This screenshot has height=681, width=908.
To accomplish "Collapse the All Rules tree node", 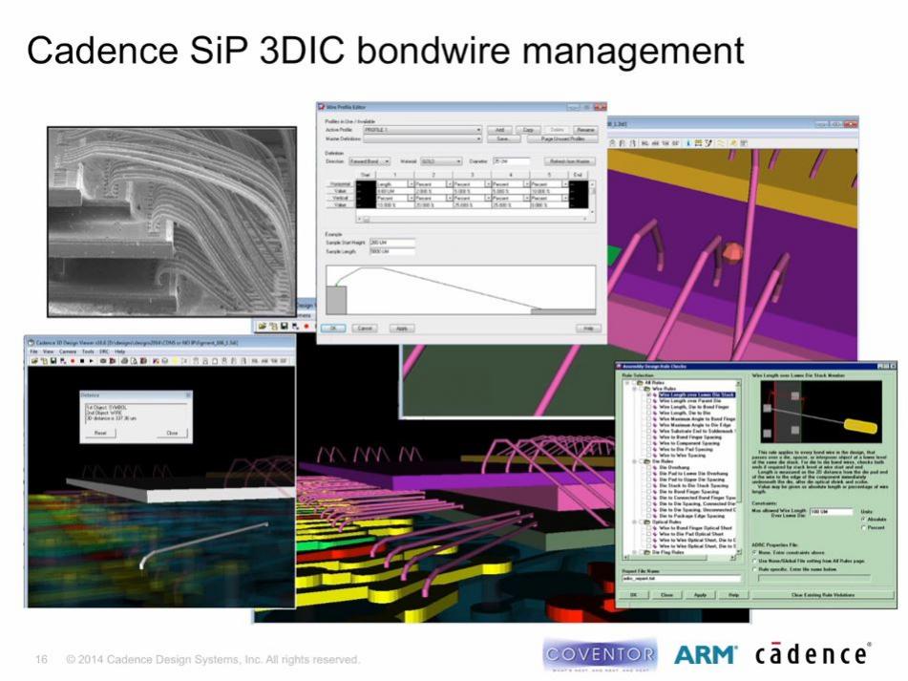I will (629, 383).
